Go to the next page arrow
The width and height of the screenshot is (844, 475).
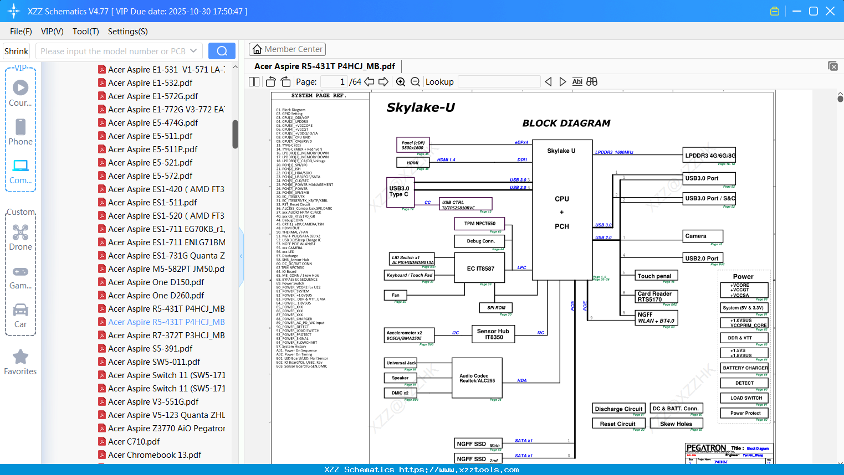[x=383, y=82]
